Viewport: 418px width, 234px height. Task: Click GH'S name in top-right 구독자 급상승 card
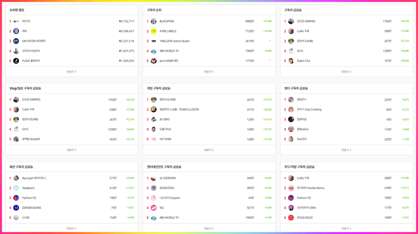[x=300, y=51]
